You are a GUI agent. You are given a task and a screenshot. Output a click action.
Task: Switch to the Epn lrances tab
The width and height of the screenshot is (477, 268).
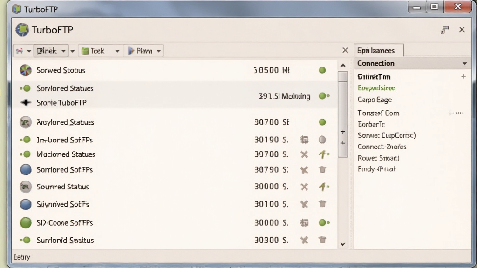click(379, 50)
